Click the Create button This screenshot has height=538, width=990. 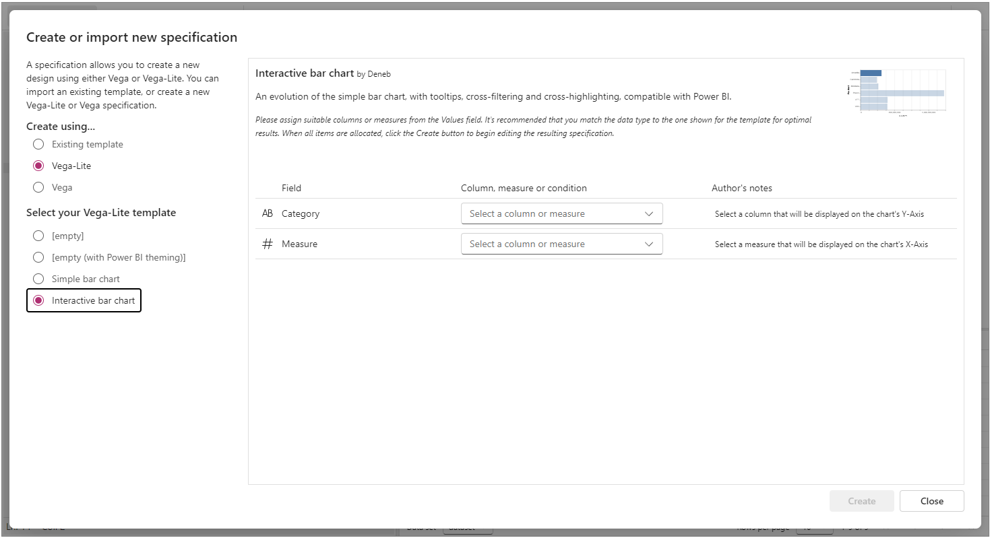(861, 501)
